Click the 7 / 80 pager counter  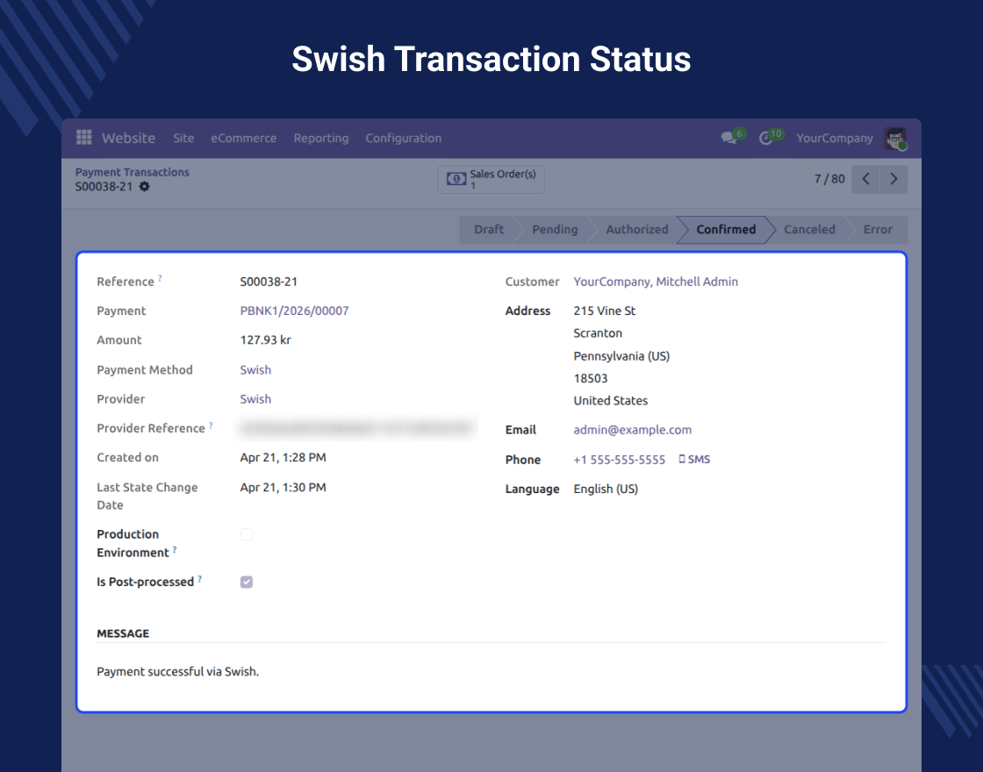(829, 179)
